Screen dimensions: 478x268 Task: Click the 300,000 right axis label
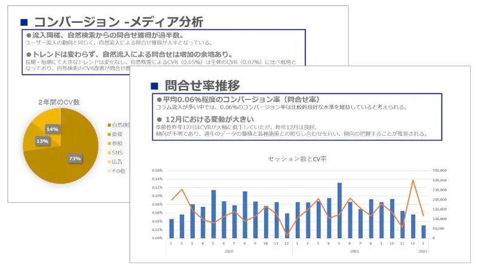tap(440, 181)
